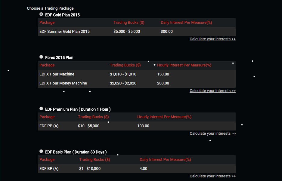Click the EDF Premium Plan ( Duration 1 Hour ) label
The height and width of the screenshot is (181, 282).
(78, 109)
